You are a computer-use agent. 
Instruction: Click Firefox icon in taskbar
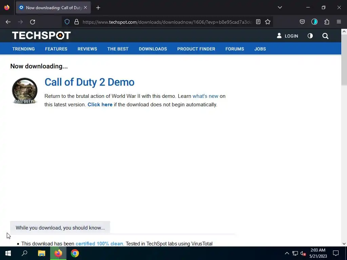click(58, 253)
